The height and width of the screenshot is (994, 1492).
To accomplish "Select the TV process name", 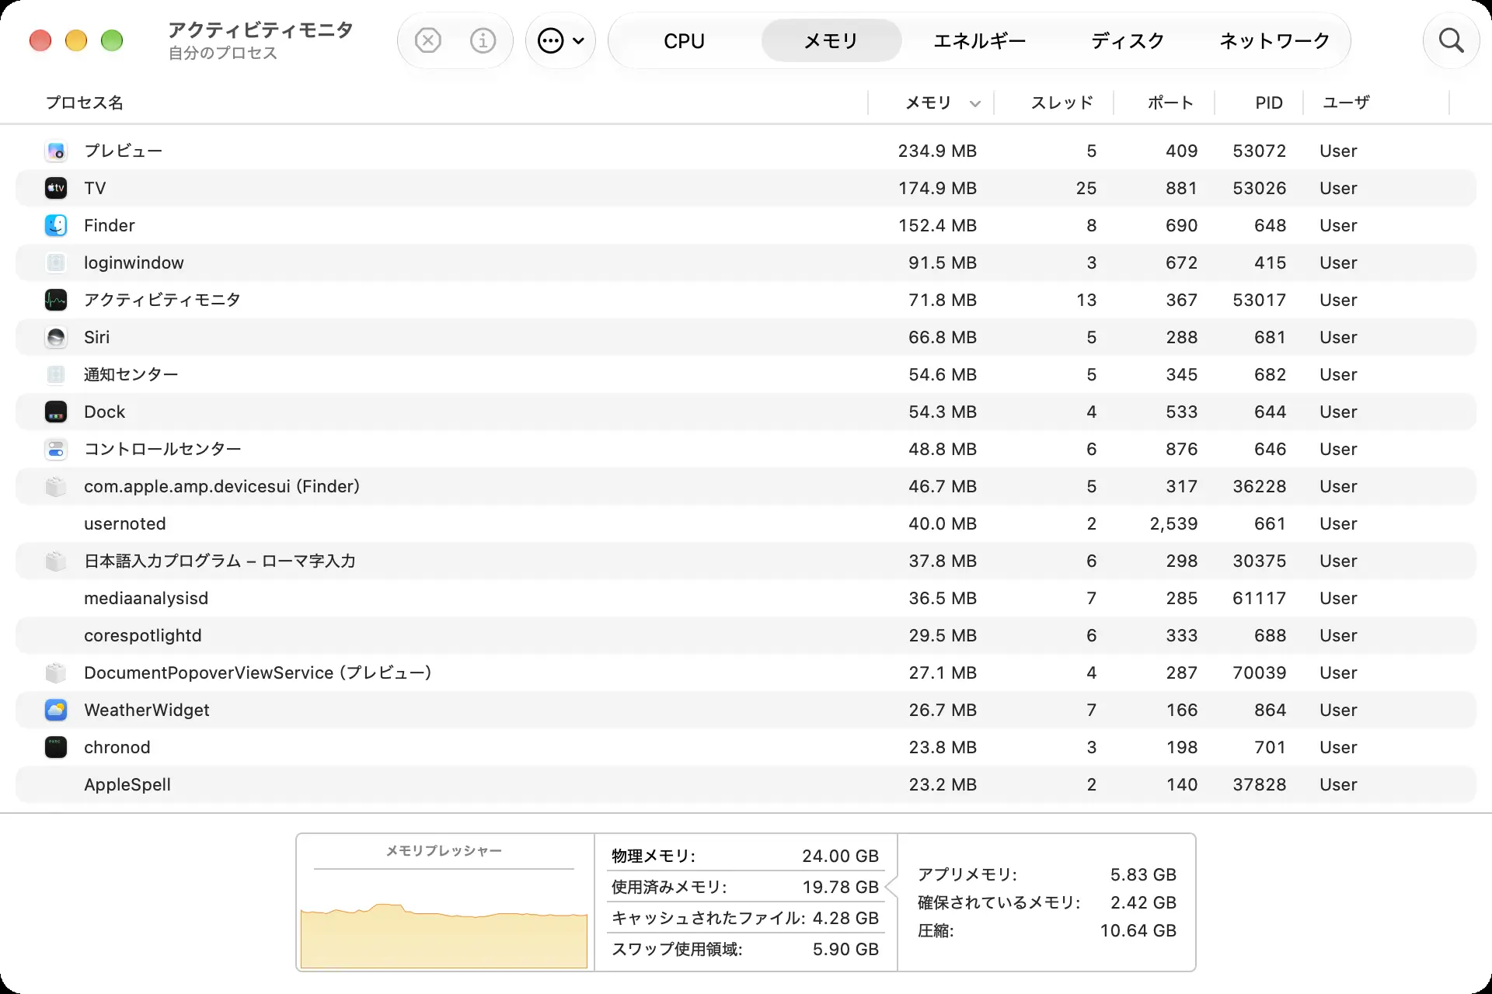I will [95, 188].
